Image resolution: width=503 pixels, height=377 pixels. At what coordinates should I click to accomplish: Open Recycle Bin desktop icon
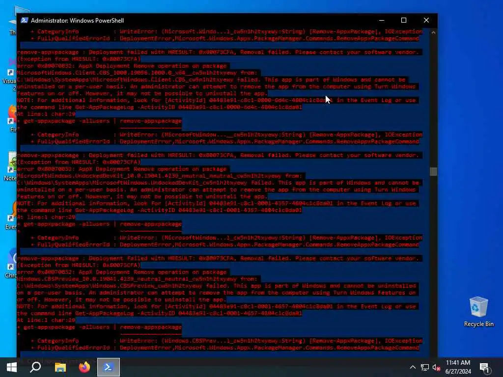(478, 312)
